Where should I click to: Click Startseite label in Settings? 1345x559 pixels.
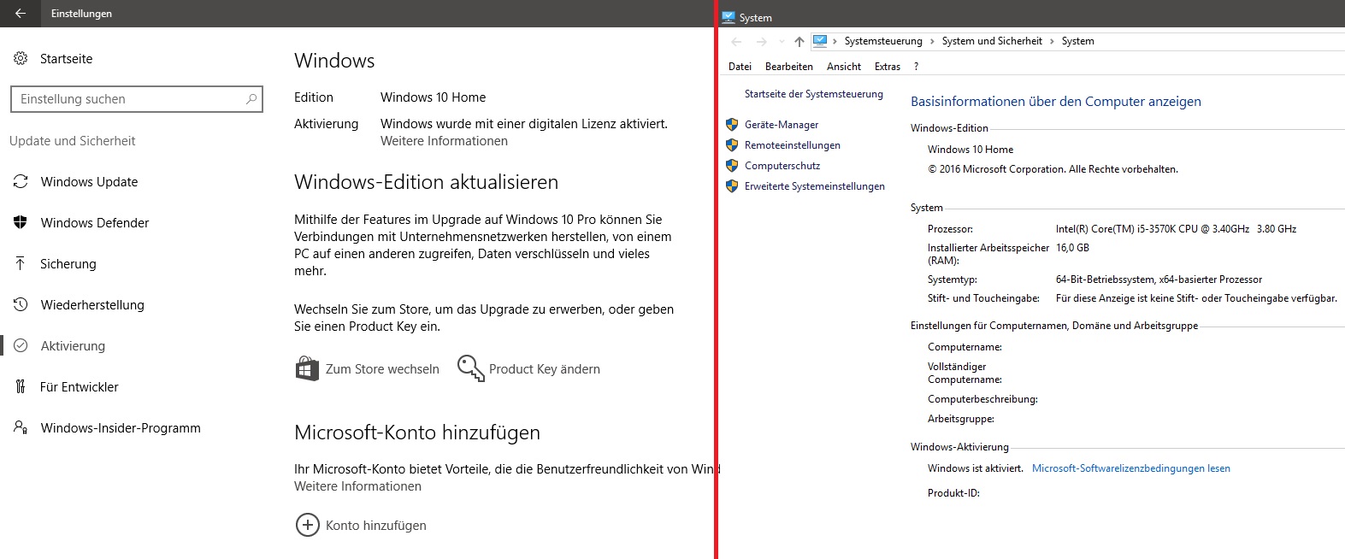67,59
